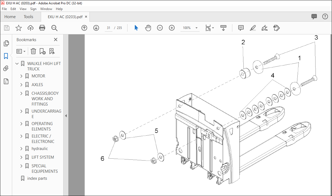Image resolution: width=332 pixels, height=196 pixels.
Task: Open the layers or content panel icon
Action: coord(6,81)
